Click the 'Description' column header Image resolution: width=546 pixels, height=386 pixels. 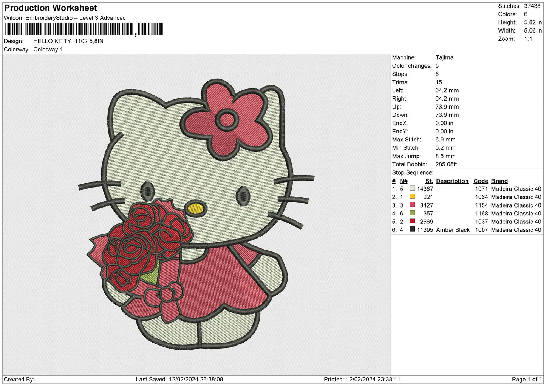pyautogui.click(x=452, y=181)
